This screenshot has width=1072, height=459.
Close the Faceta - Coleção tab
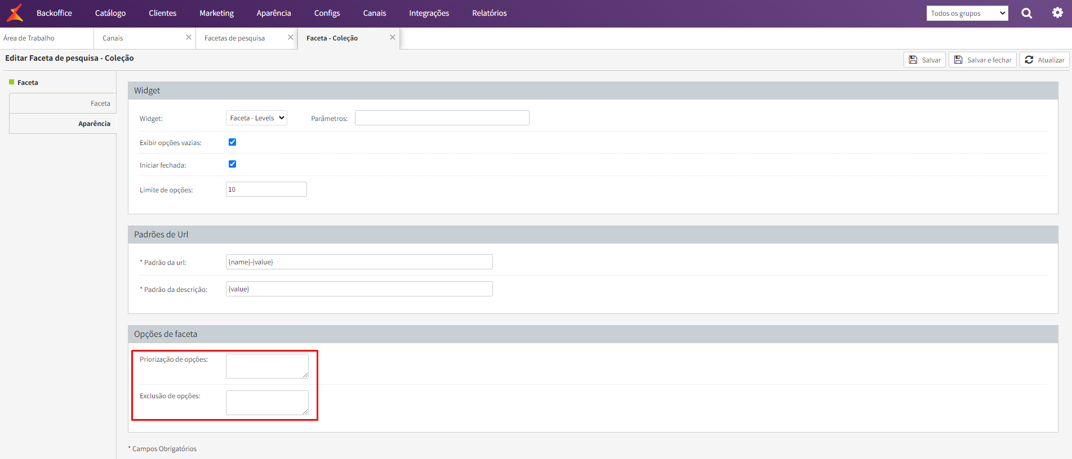click(x=393, y=37)
